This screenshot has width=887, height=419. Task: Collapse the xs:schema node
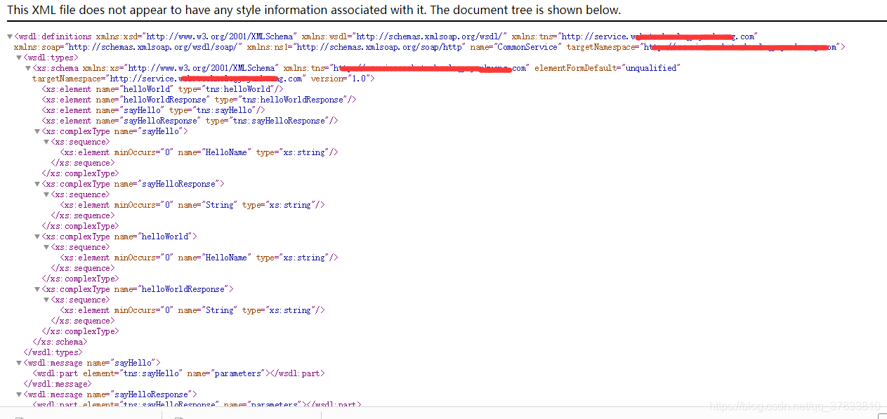(28, 67)
